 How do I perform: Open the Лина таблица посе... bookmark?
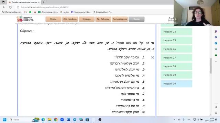click(48, 12)
